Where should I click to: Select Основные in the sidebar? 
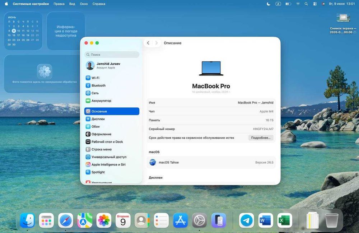[112, 111]
